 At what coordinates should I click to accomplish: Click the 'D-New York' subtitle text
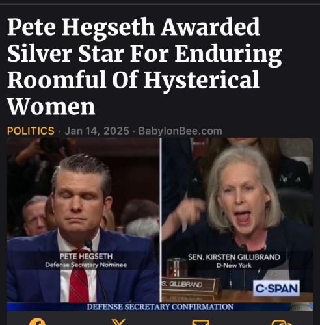(233, 265)
